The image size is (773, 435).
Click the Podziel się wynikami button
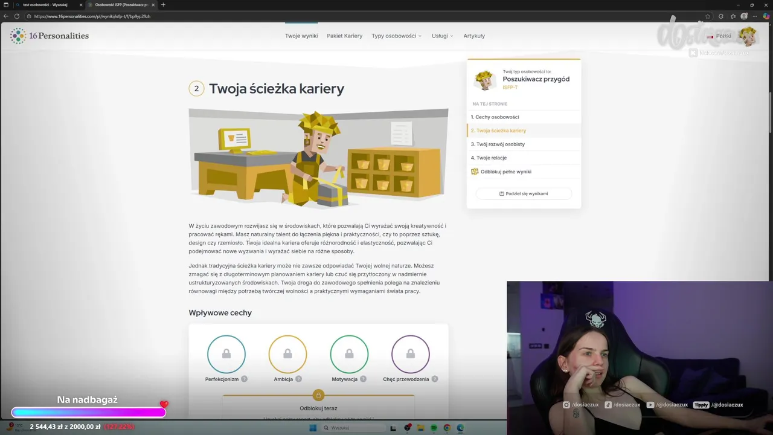pyautogui.click(x=524, y=193)
